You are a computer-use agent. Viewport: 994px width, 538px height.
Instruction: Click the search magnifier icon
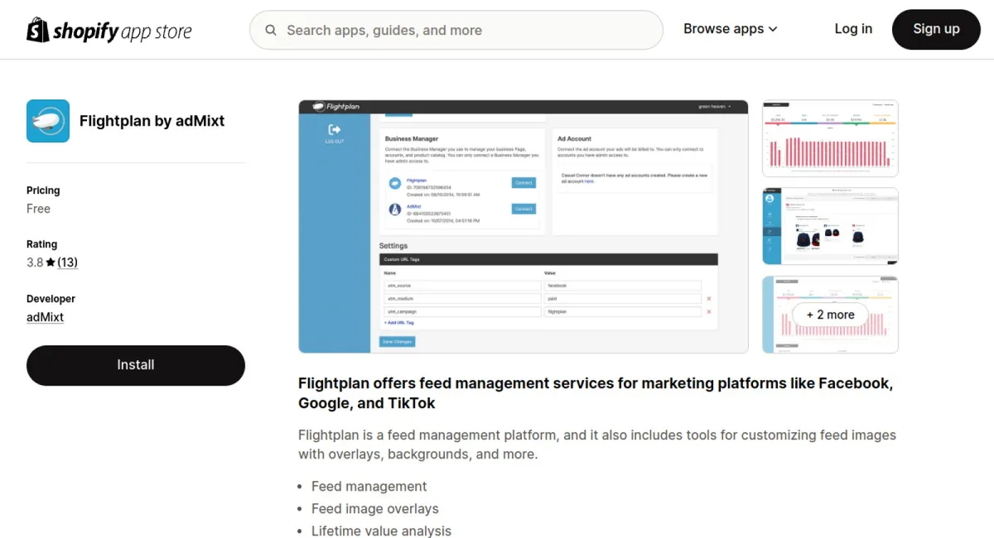271,31
